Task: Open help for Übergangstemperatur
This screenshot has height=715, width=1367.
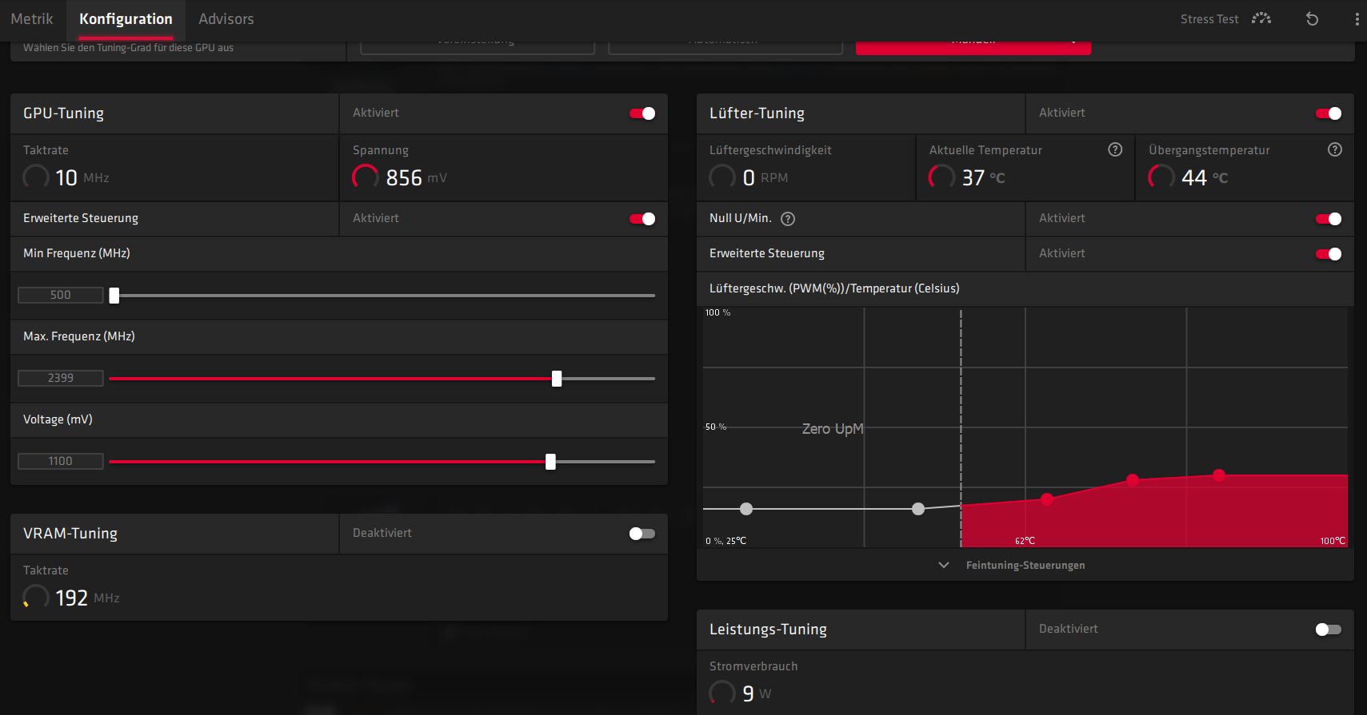Action: click(1334, 149)
